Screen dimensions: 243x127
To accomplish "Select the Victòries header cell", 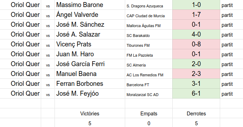I will coord(90,113).
